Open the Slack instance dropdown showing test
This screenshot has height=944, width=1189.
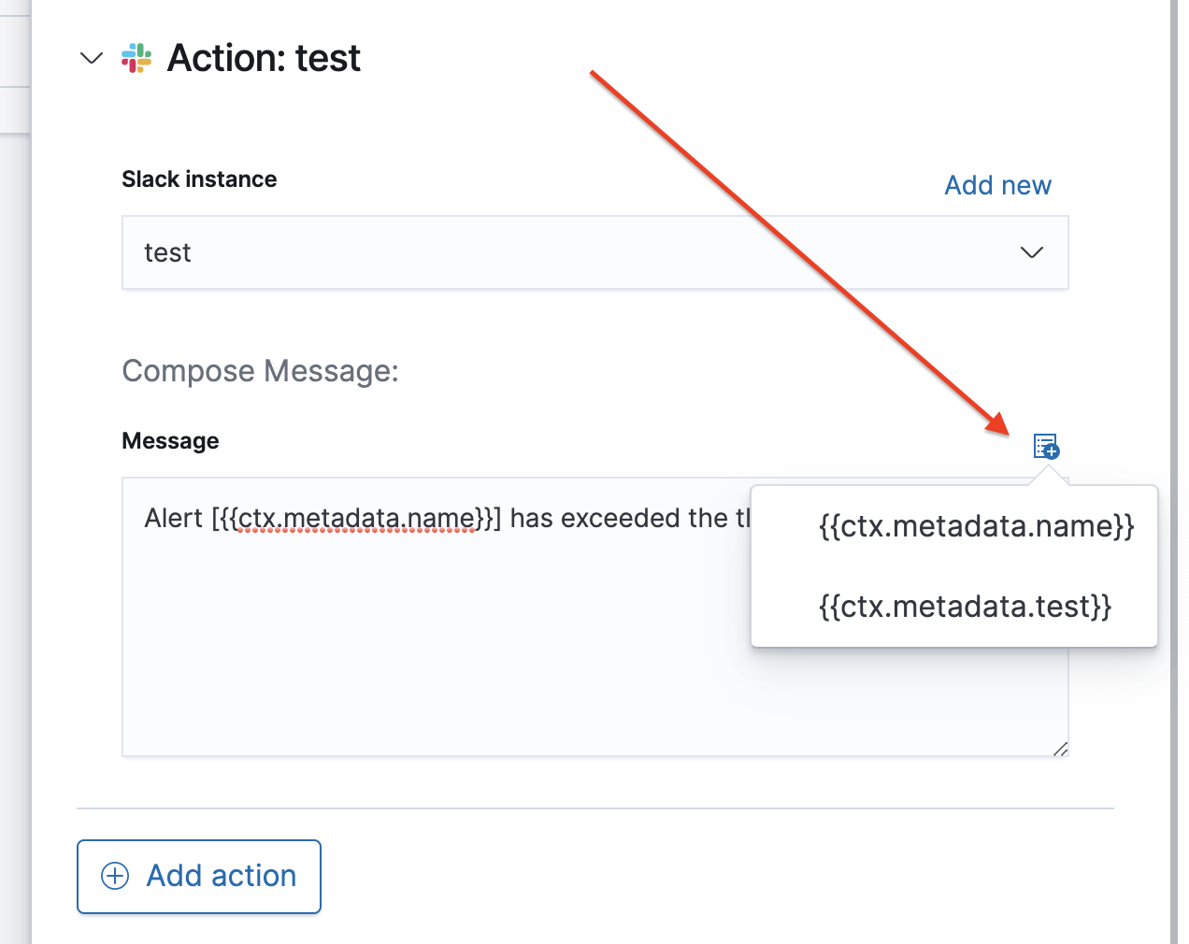point(595,252)
